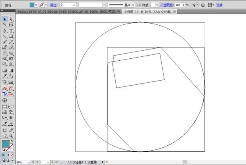The width and height of the screenshot is (246, 165).
Task: Click the align options icon in control bar
Action: coord(210,5)
